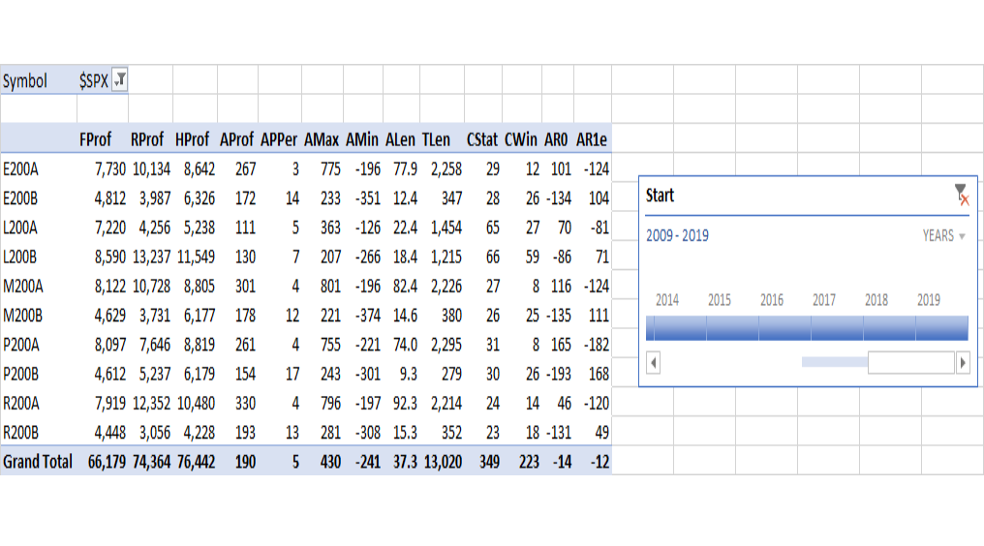Select the Symbol filter label cell
984x546 pixels.
(x=25, y=81)
